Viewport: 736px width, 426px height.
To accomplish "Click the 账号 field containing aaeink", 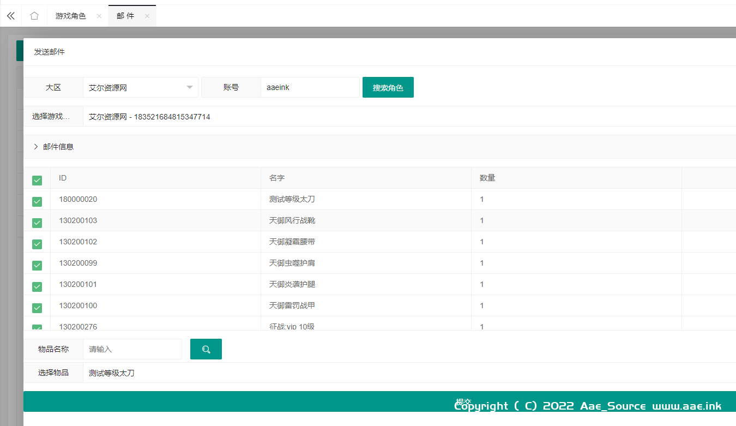I will click(310, 87).
